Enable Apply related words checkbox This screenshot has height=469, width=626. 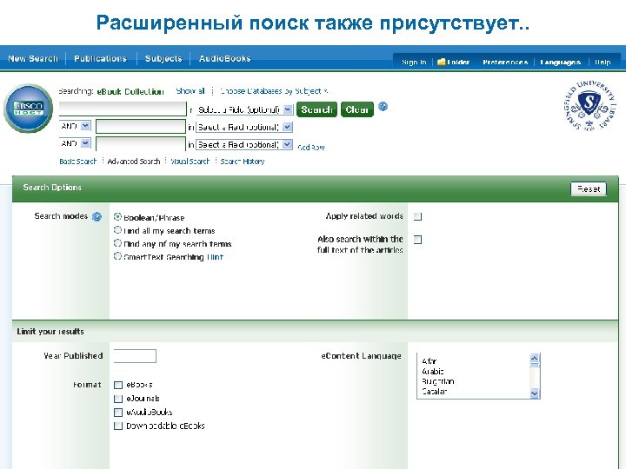(417, 216)
